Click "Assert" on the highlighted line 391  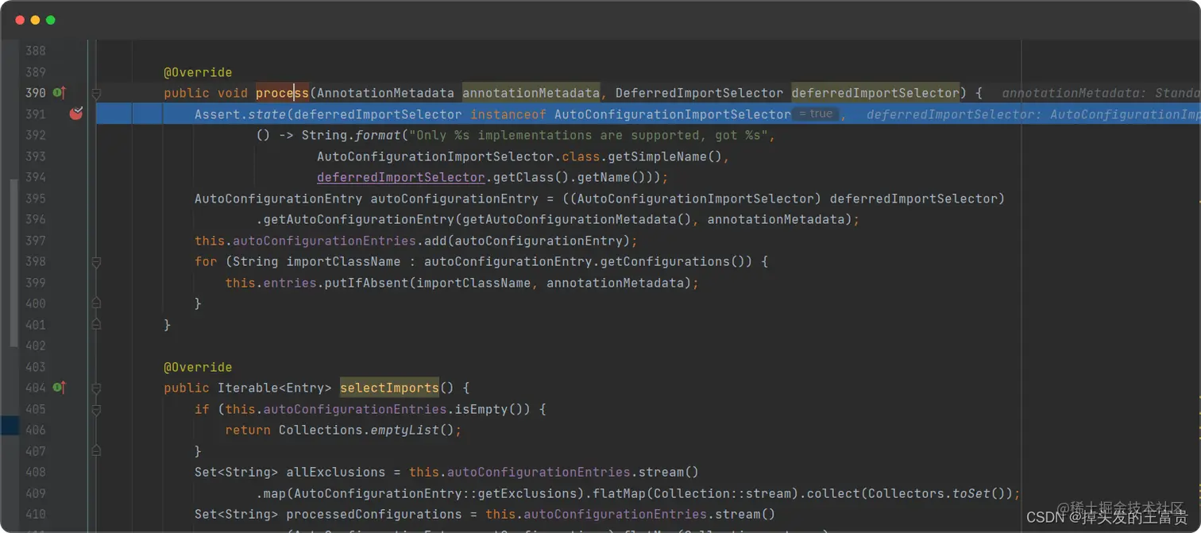pos(218,114)
